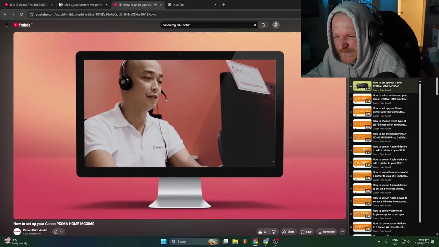Viewport: 439px width, 247px height.
Task: Click the video title text below player
Action: (x=54, y=224)
